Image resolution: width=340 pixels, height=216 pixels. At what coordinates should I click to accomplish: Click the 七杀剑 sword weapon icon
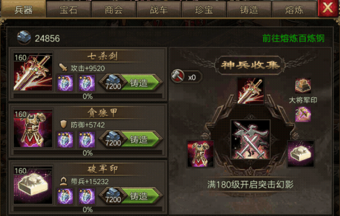(x=33, y=72)
